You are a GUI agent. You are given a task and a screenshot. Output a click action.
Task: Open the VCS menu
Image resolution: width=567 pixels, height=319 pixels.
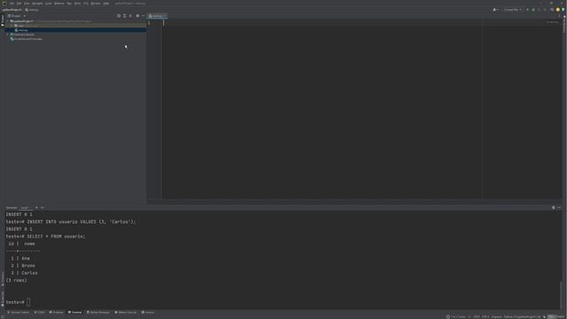tap(86, 4)
